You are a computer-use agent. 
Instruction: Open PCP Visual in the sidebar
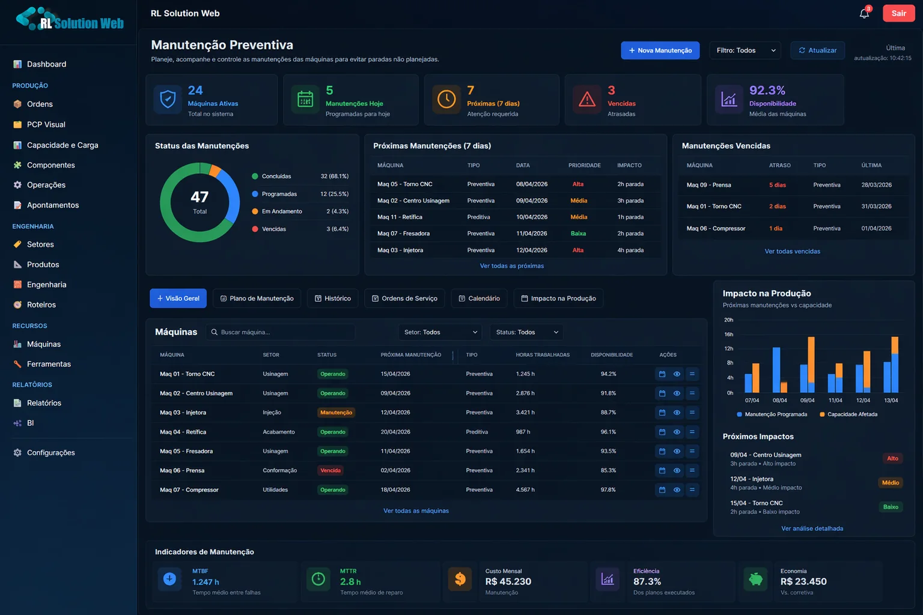tap(46, 124)
